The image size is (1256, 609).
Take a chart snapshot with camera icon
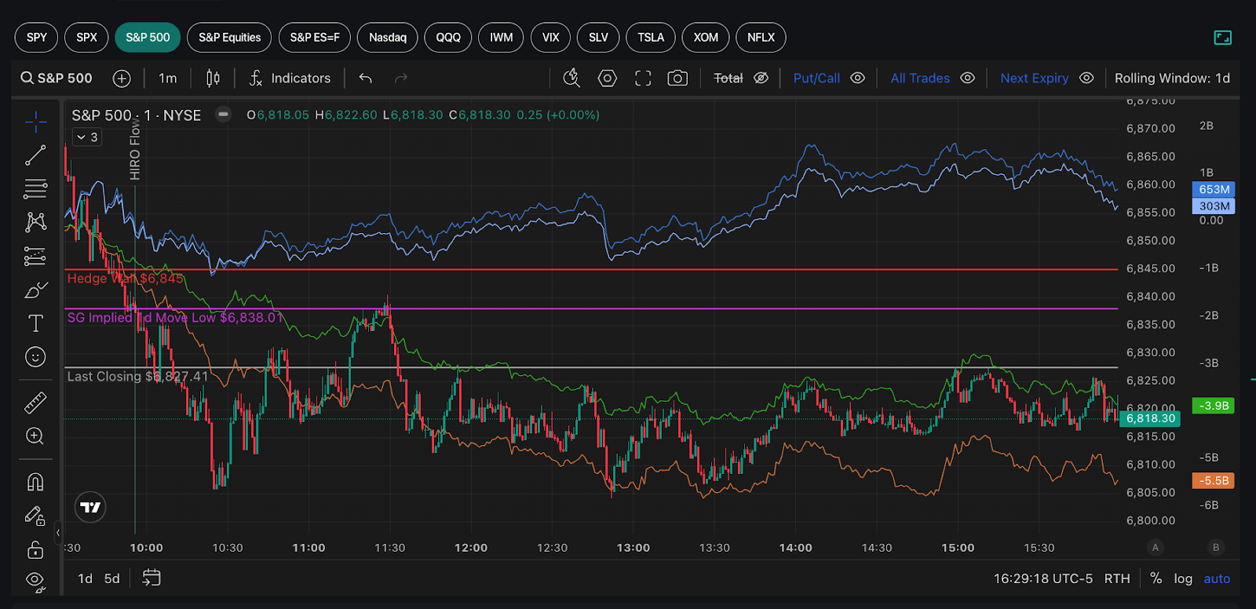pos(677,78)
